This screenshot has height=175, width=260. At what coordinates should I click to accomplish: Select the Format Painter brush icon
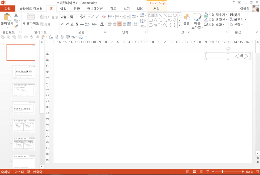point(16,26)
